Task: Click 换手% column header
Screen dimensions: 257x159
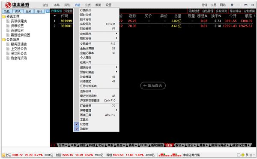Action: pos(216,16)
